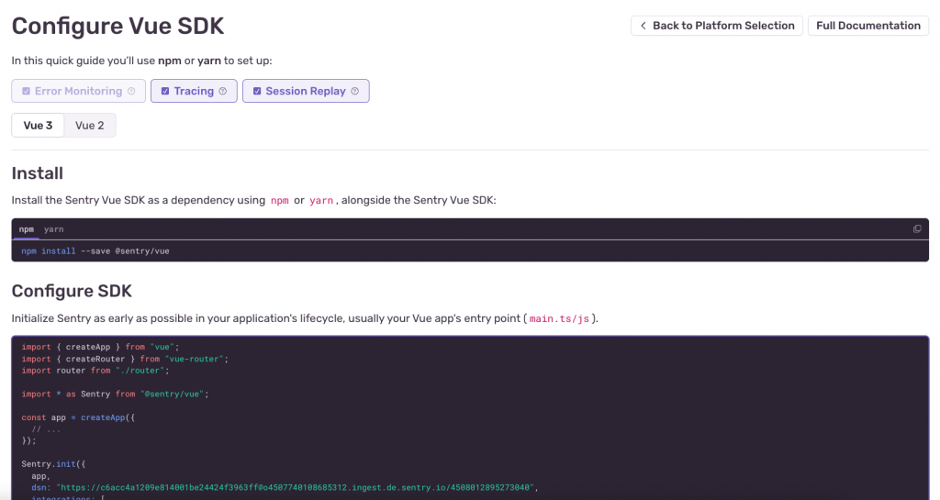Uncheck the Session Replay checkbox
This screenshot has width=940, height=500.
[257, 91]
